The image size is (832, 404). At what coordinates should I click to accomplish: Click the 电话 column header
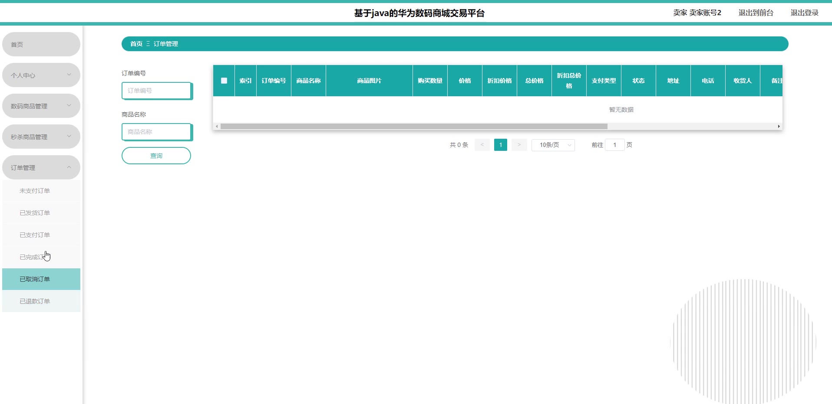708,81
